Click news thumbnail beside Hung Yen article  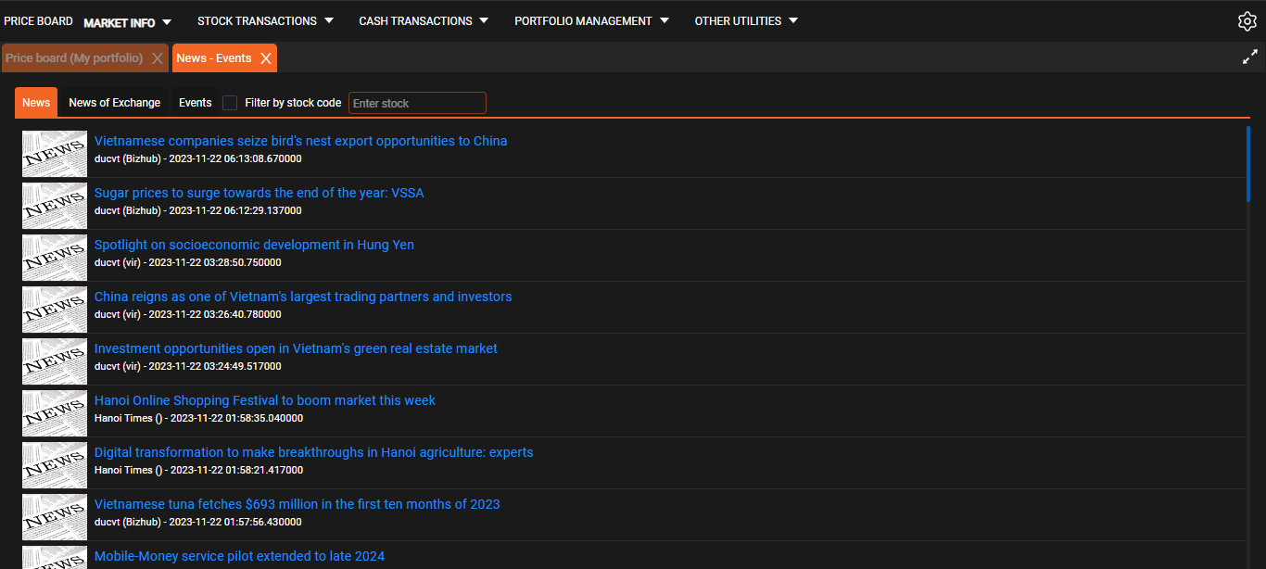coord(55,258)
